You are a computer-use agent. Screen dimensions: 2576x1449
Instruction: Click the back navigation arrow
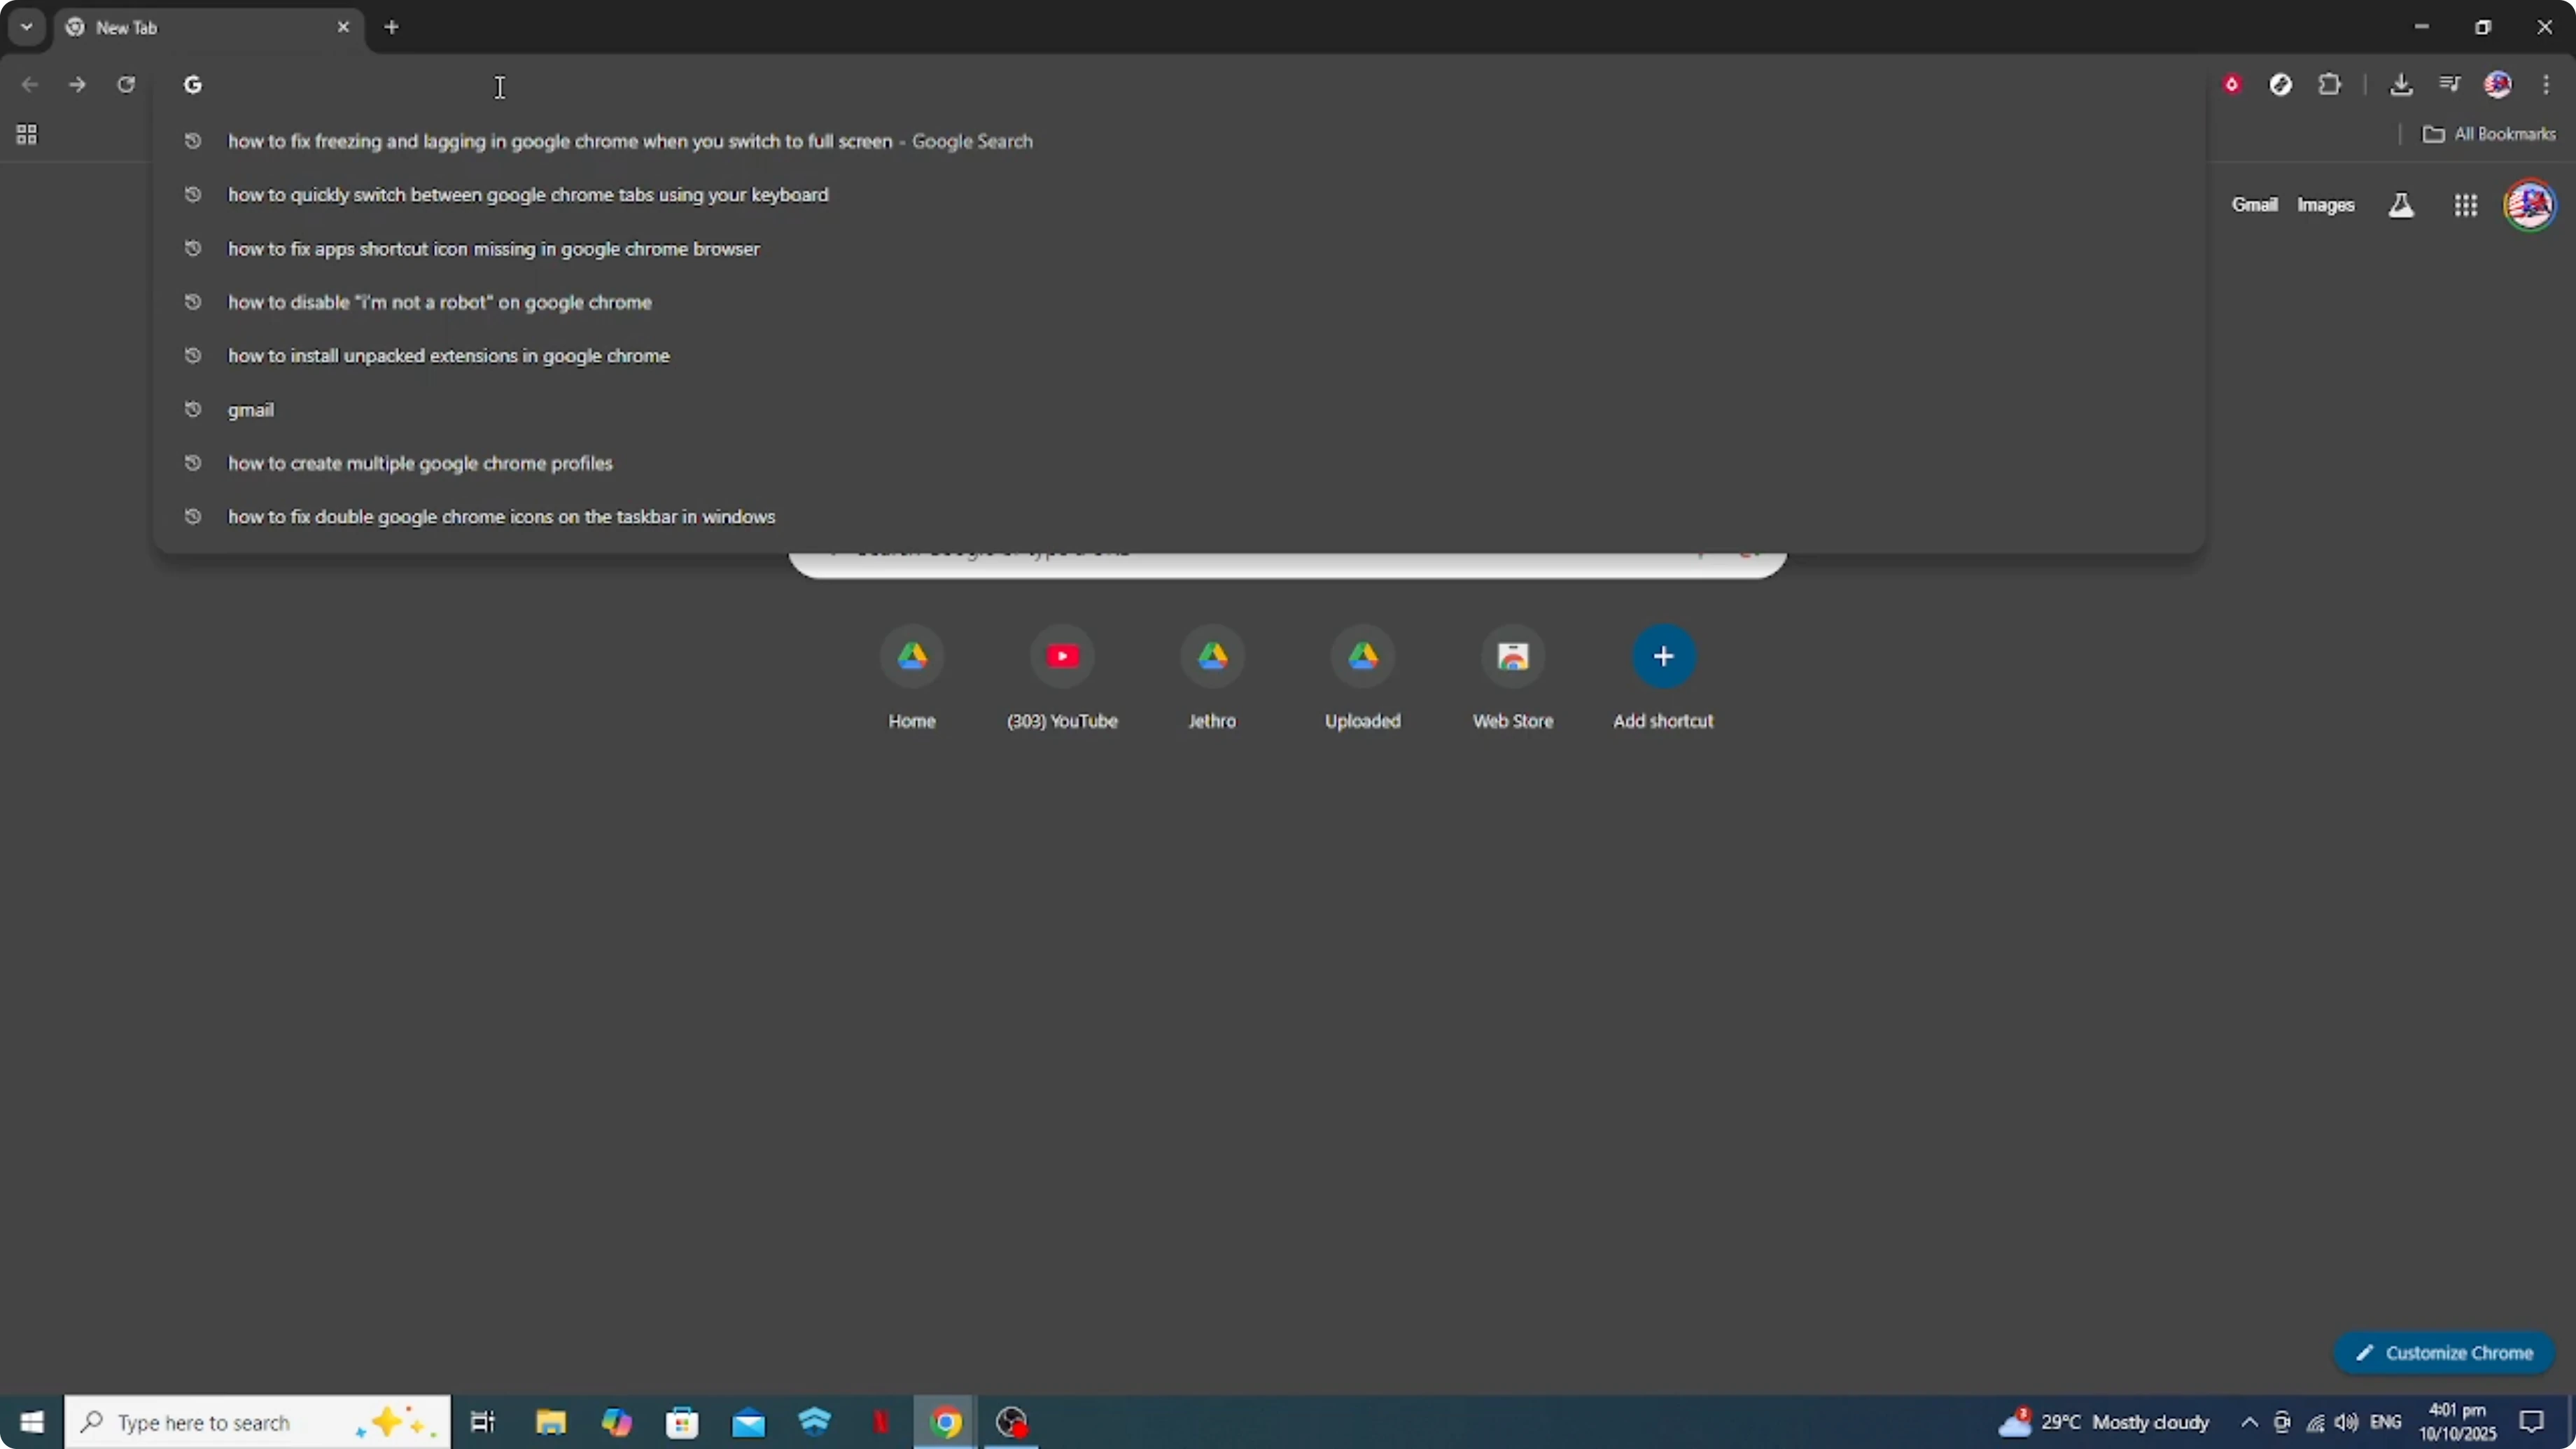click(x=29, y=84)
